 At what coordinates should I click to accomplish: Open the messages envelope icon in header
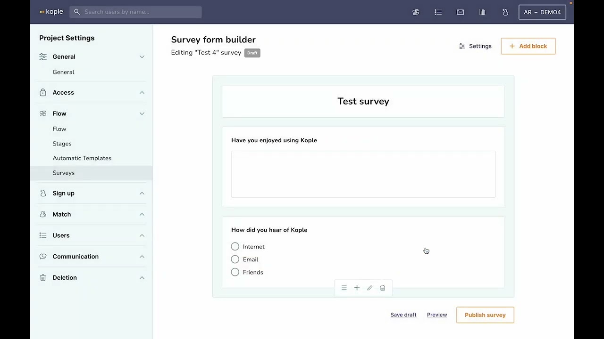tap(460, 12)
